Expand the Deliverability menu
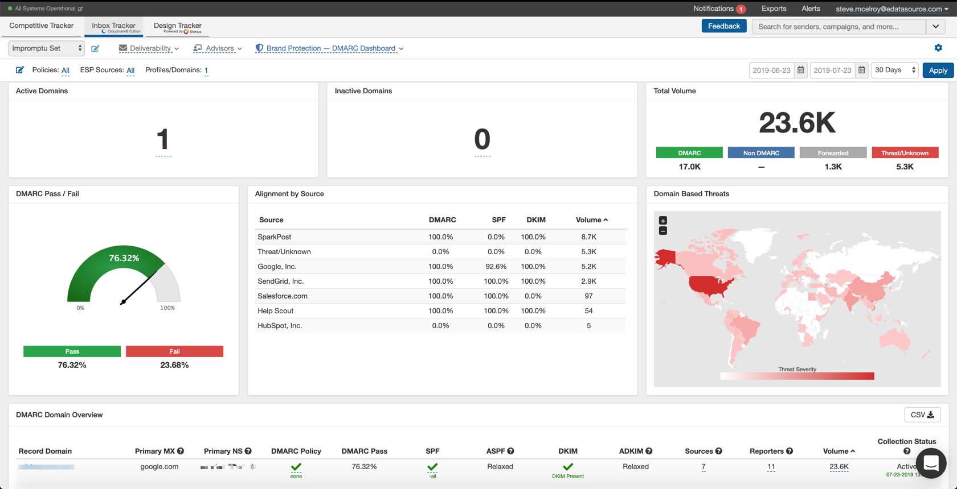The image size is (957, 489). pos(149,48)
